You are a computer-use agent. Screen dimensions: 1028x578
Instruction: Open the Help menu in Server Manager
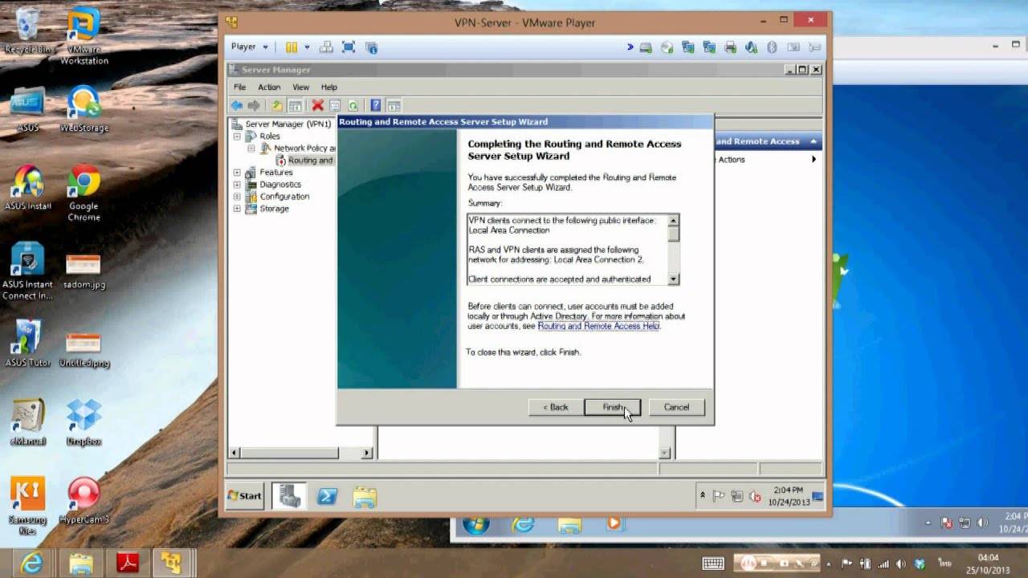329,87
